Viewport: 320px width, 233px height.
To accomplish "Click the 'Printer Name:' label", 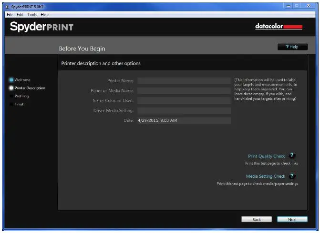I will point(120,81).
